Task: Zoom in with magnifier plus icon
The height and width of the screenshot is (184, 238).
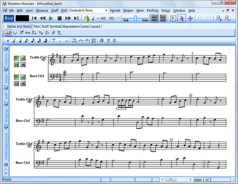Action: [x=219, y=18]
